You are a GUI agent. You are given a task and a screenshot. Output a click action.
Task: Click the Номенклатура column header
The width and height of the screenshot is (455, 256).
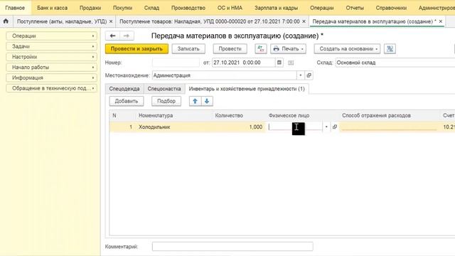[156, 115]
